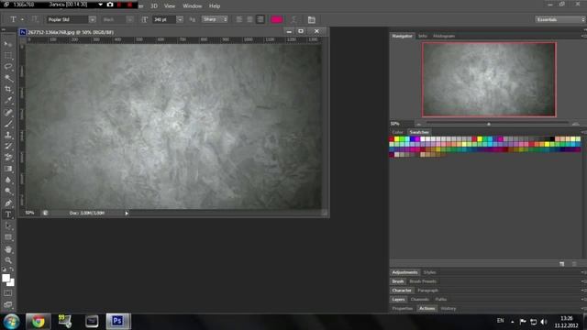Set left text alignment

[238, 19]
